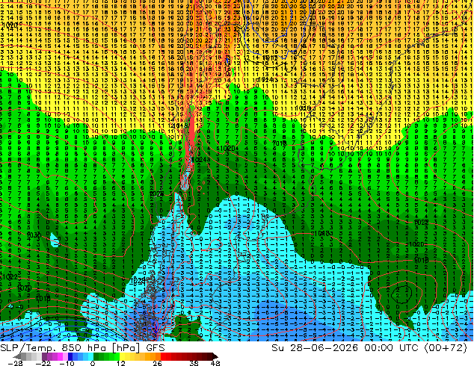This screenshot has width=474, height=366.
Task: Click the gray arrow at legend's cold end
Action: coord(17,356)
